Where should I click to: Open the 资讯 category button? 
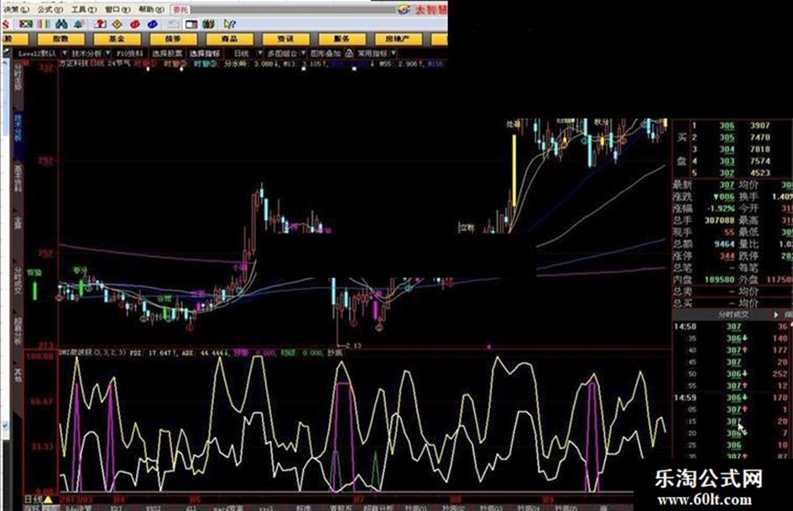pos(285,39)
